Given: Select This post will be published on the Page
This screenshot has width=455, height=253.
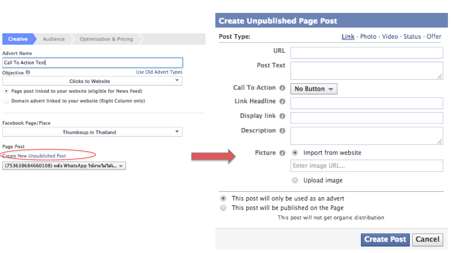Looking at the screenshot, I should coord(223,208).
